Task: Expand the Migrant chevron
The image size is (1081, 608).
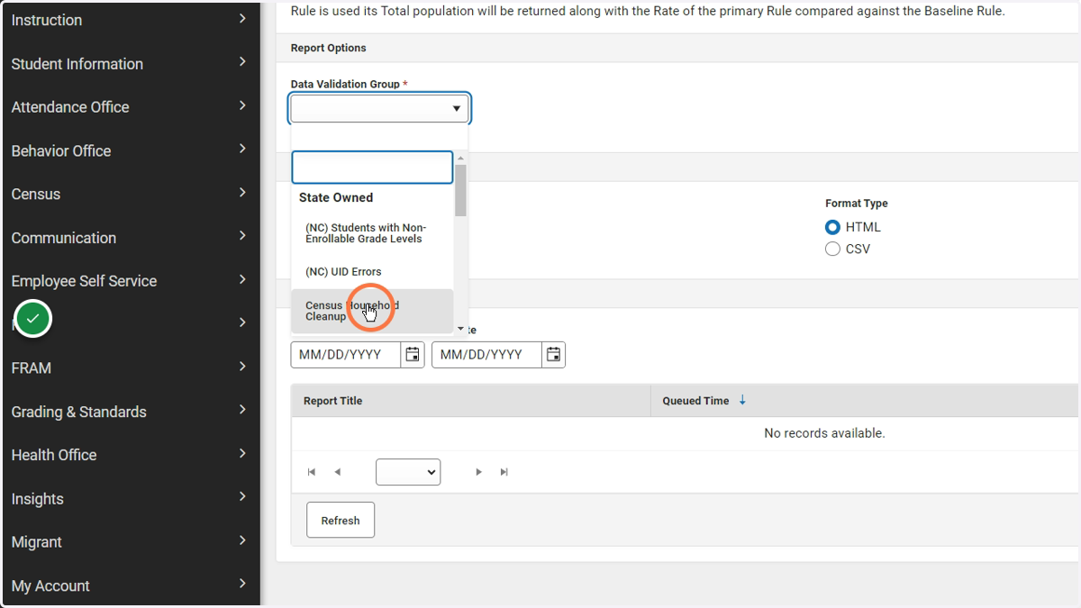Action: [x=242, y=540]
